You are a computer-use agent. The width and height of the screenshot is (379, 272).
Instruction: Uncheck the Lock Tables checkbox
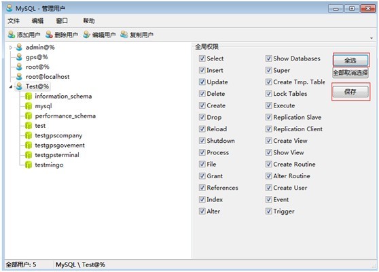268,94
